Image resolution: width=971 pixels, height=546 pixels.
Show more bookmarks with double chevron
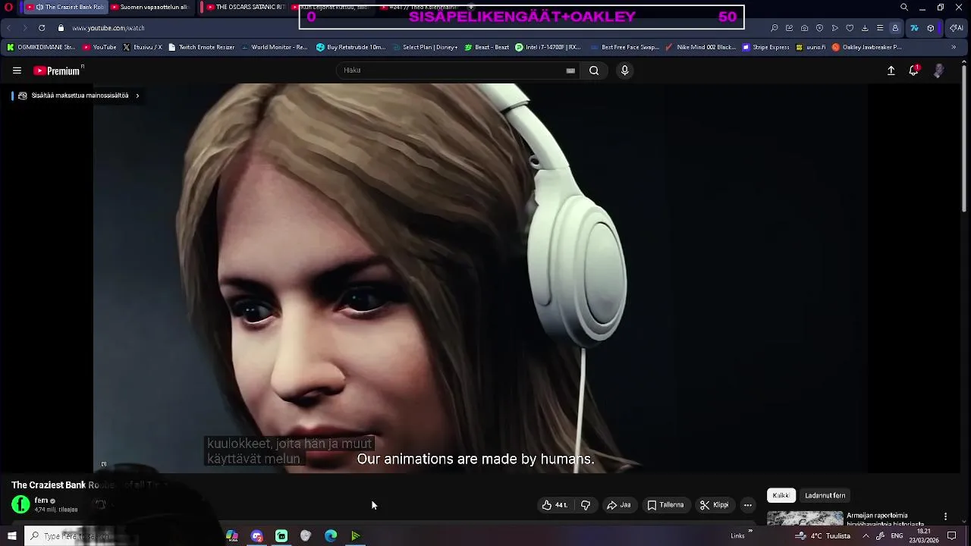pyautogui.click(x=954, y=47)
